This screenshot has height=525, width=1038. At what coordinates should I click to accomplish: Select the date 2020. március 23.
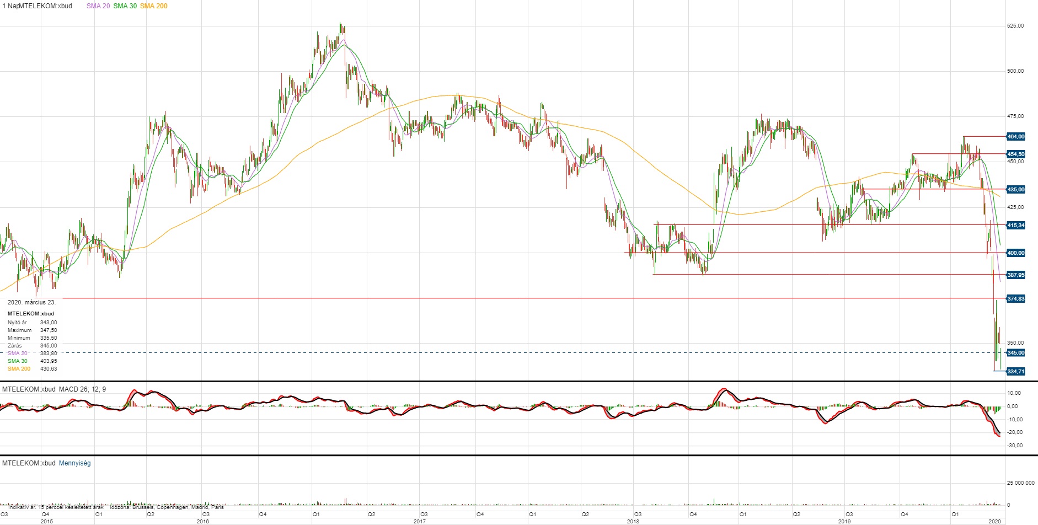31,303
